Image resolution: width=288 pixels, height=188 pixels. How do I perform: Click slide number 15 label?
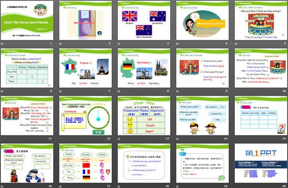click(284, 139)
